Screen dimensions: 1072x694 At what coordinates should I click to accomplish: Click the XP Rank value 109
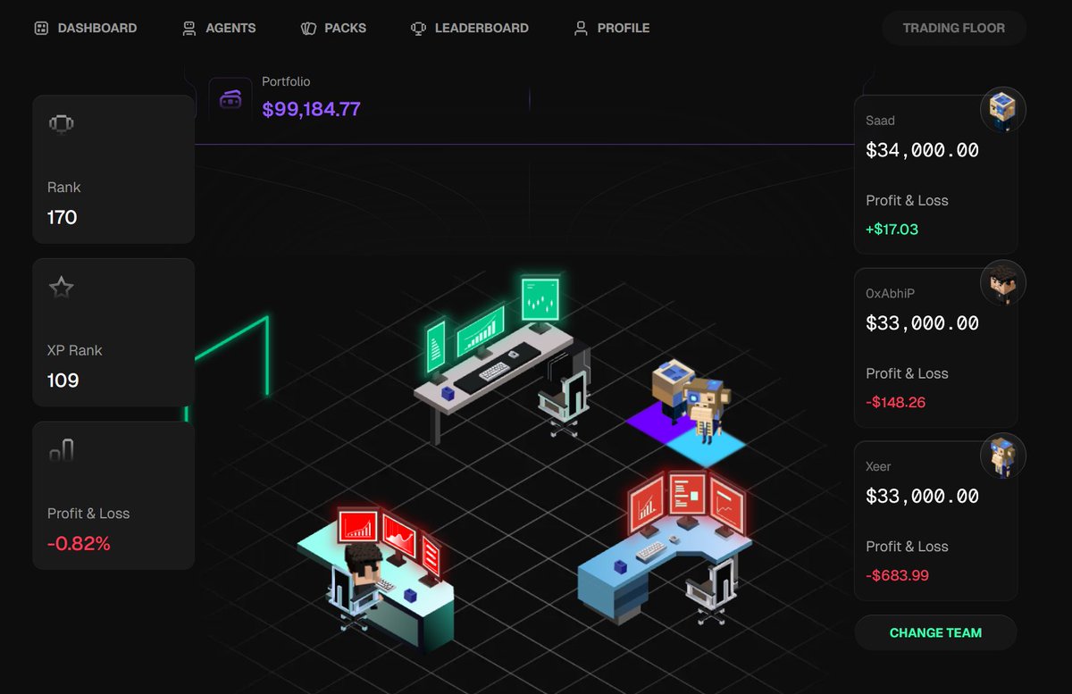(63, 380)
